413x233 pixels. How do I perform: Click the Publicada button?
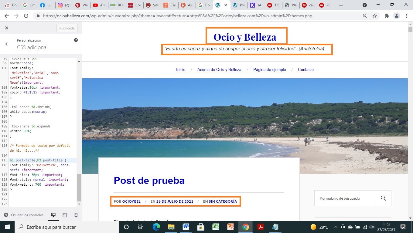click(x=67, y=28)
